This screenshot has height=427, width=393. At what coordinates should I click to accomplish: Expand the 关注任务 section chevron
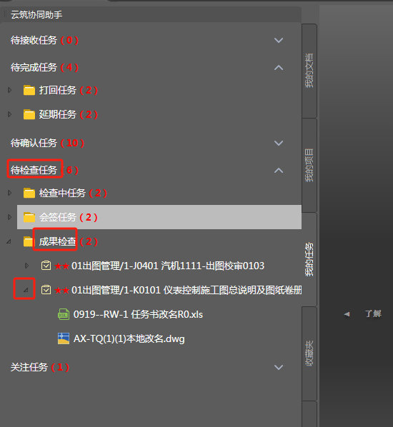[x=279, y=367]
